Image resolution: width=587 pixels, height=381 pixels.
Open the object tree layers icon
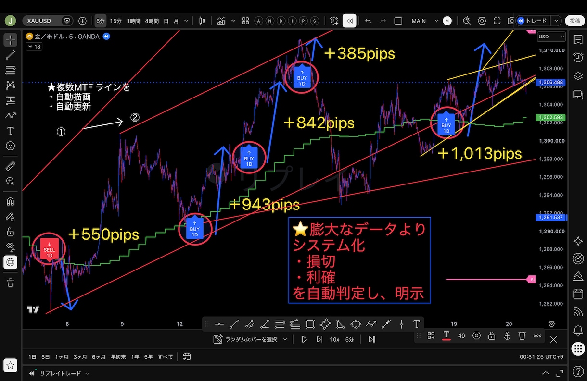[x=578, y=76]
